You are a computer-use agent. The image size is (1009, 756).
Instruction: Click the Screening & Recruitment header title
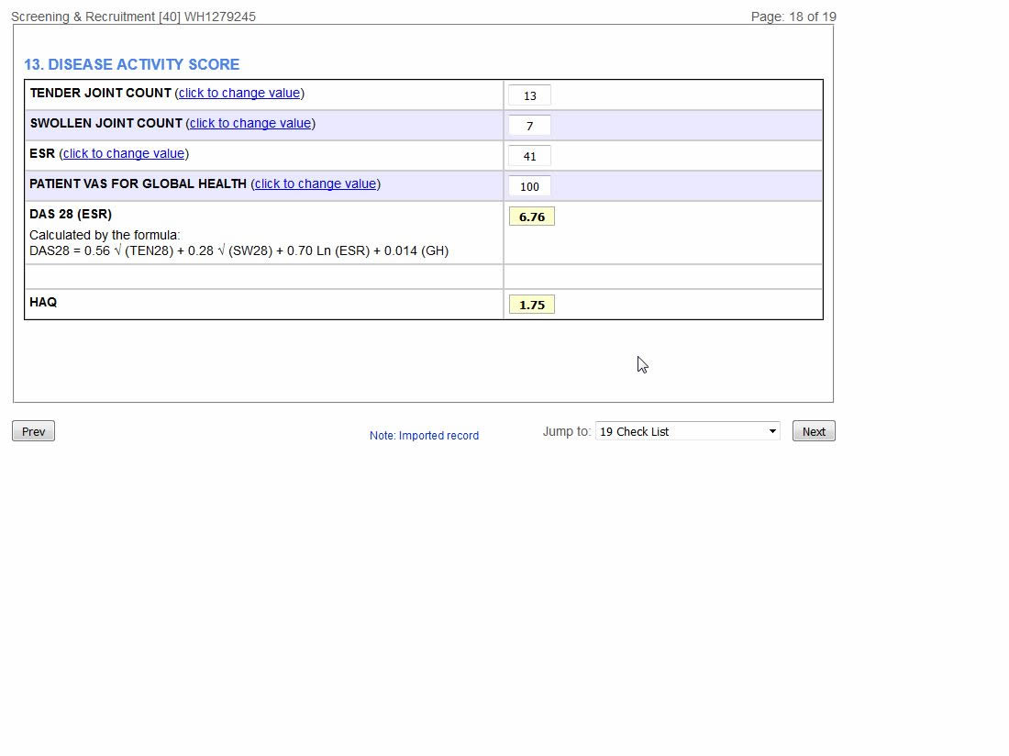tap(133, 17)
